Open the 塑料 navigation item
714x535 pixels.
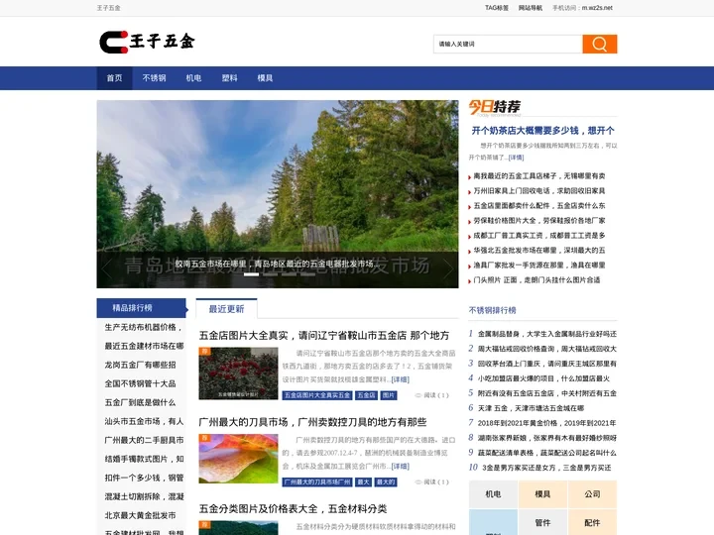tap(229, 78)
